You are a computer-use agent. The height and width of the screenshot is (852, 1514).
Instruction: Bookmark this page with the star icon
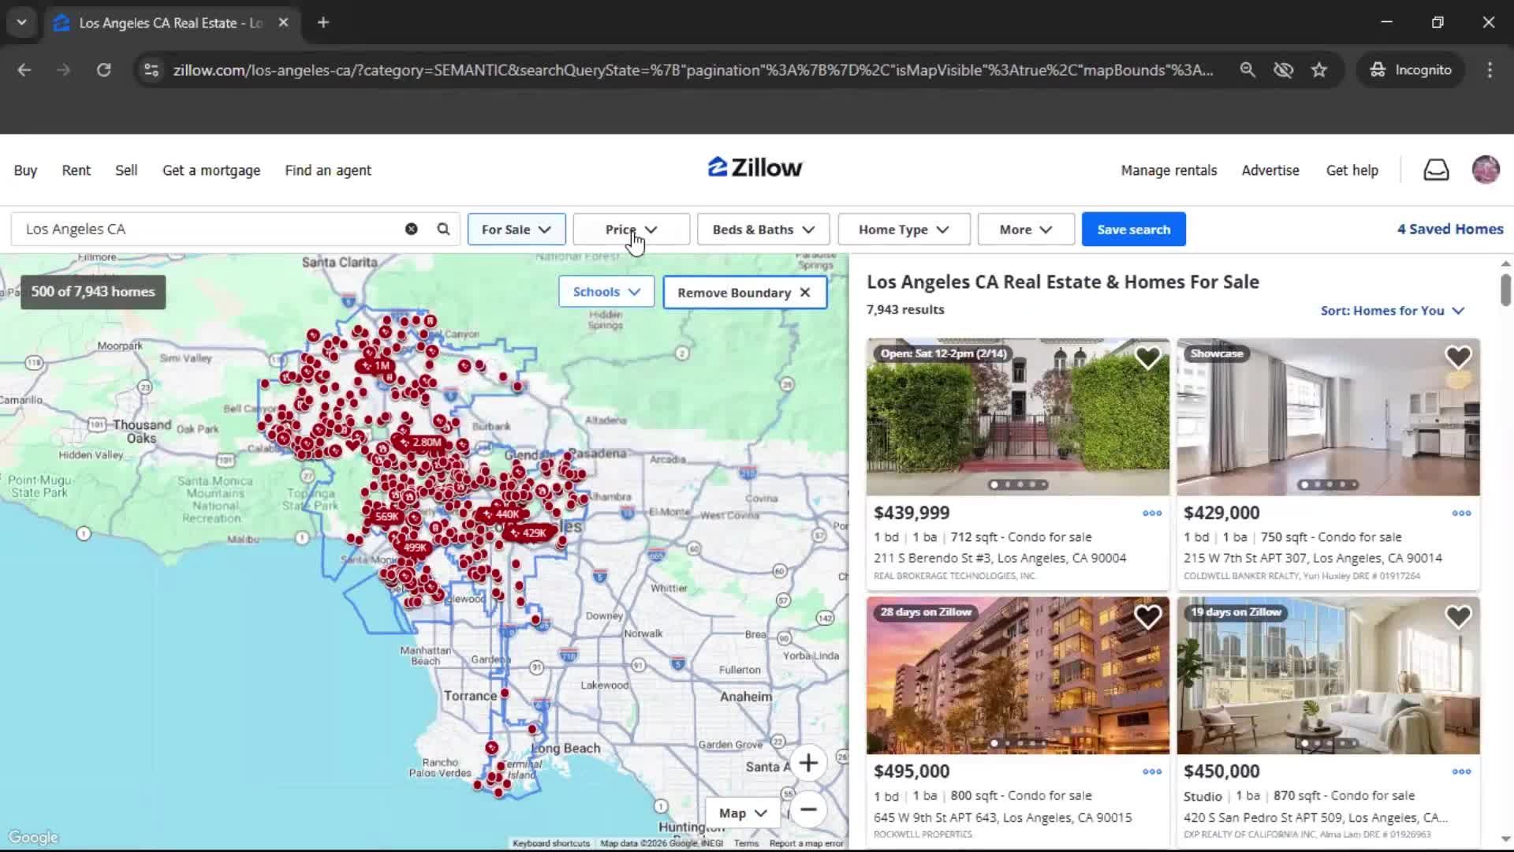1319,69
